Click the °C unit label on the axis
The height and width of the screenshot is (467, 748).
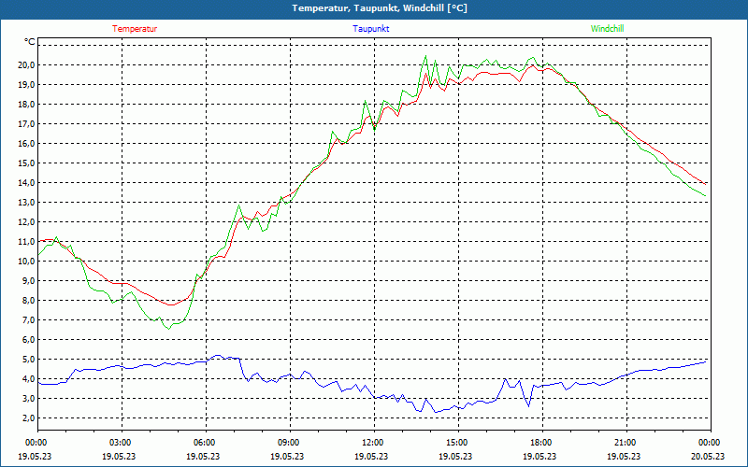pos(29,42)
